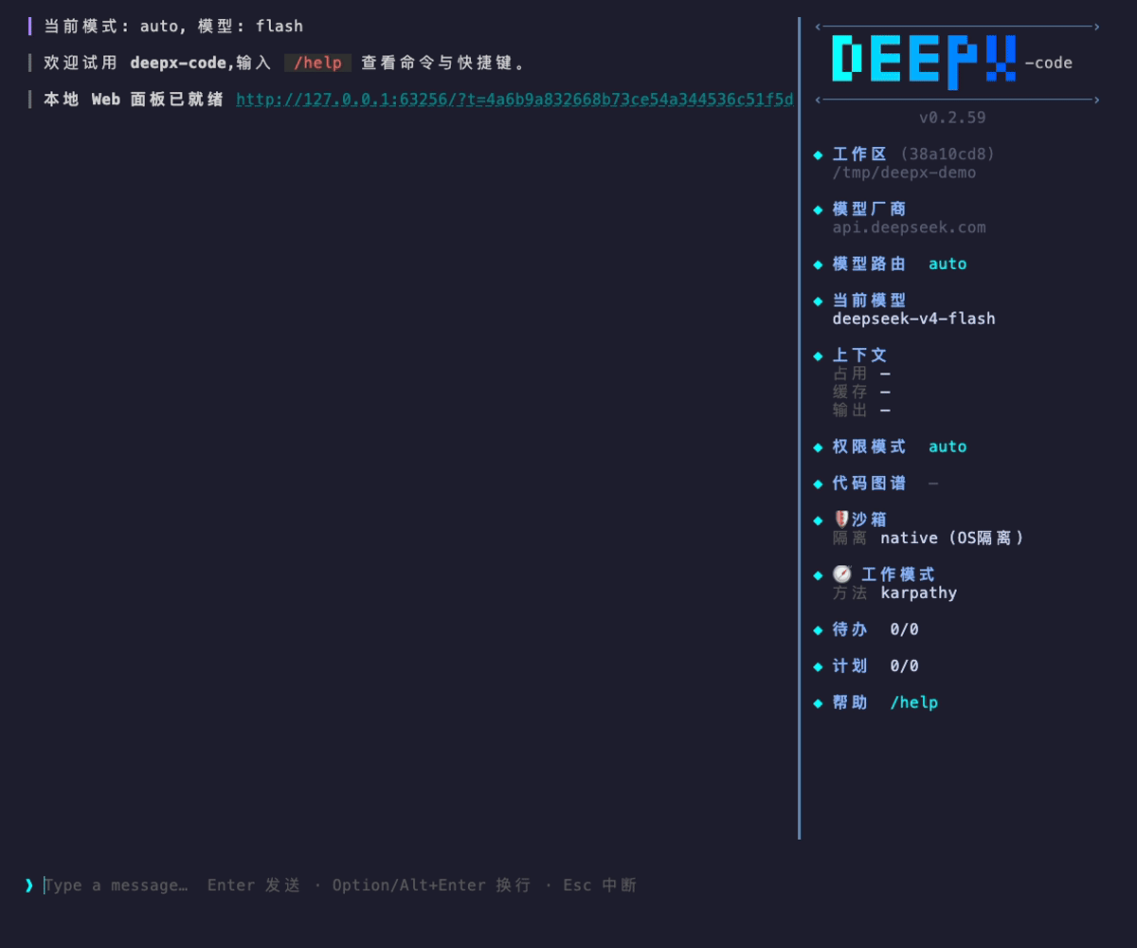Click the provider api.deepseek.com

tap(909, 228)
